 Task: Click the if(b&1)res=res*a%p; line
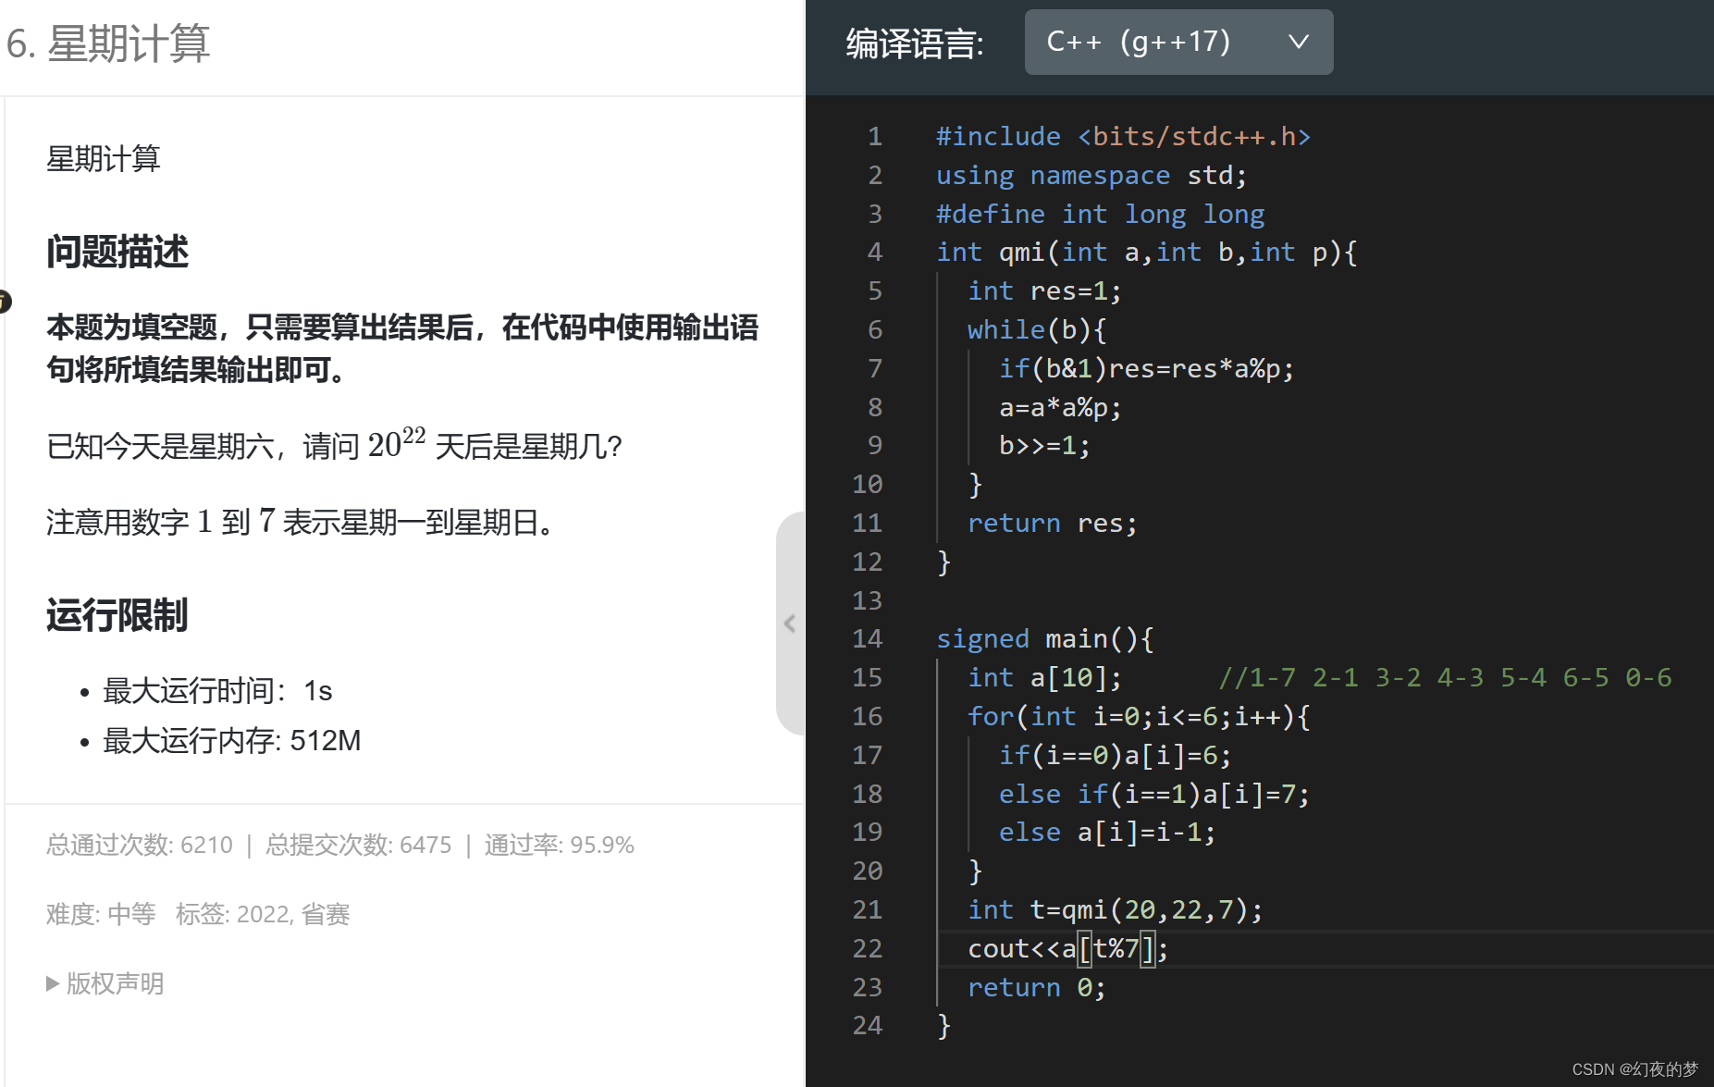[1146, 369]
